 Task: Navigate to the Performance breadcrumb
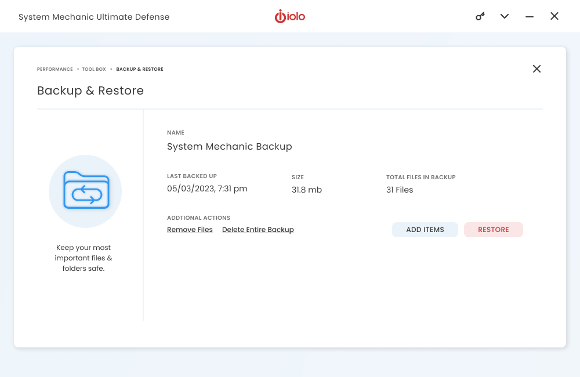[55, 69]
